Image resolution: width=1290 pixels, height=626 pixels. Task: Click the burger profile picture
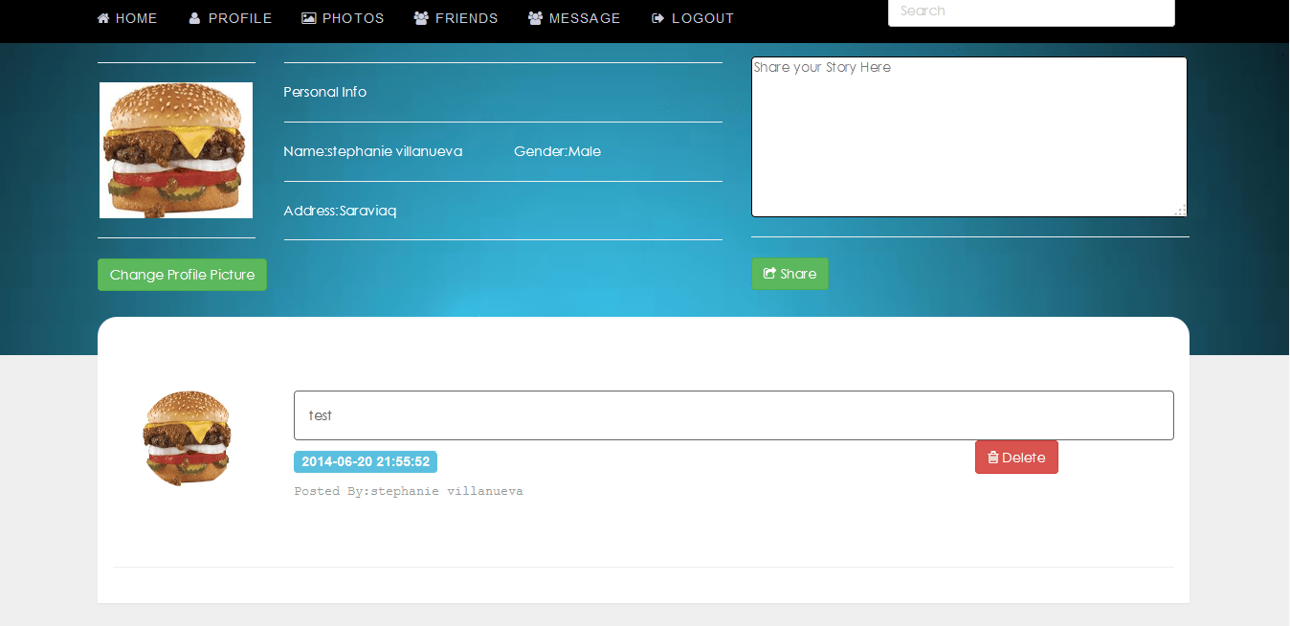click(x=176, y=149)
